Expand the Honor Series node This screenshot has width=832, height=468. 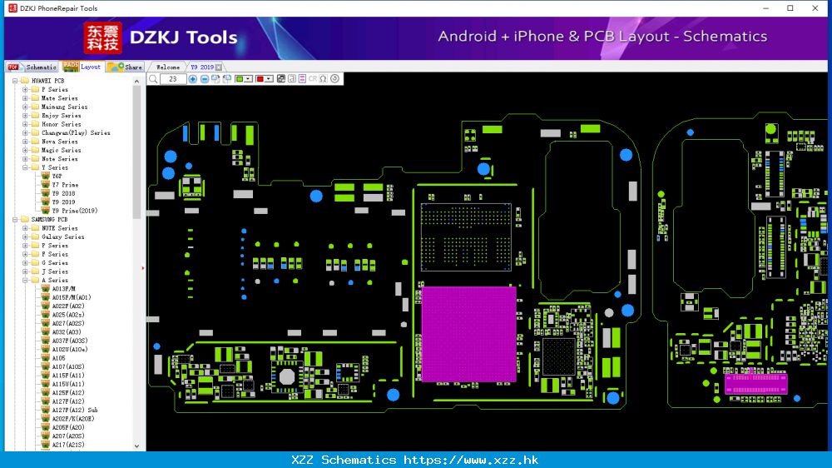tap(25, 124)
